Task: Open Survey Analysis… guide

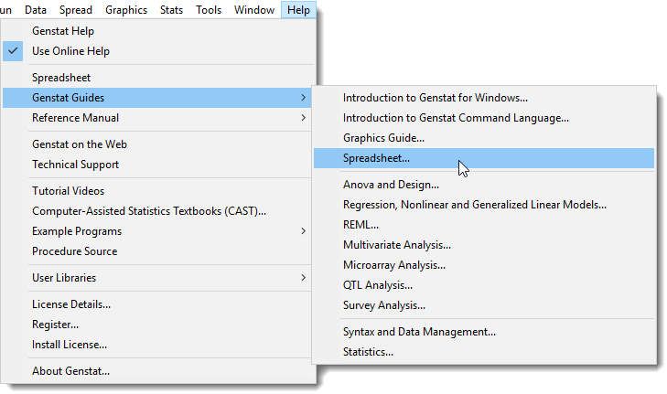Action: tap(484, 305)
